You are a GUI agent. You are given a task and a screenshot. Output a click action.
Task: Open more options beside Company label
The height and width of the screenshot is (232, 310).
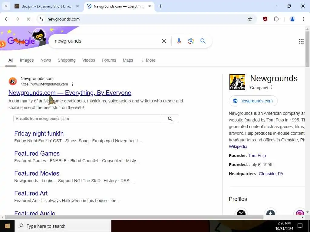271,87
